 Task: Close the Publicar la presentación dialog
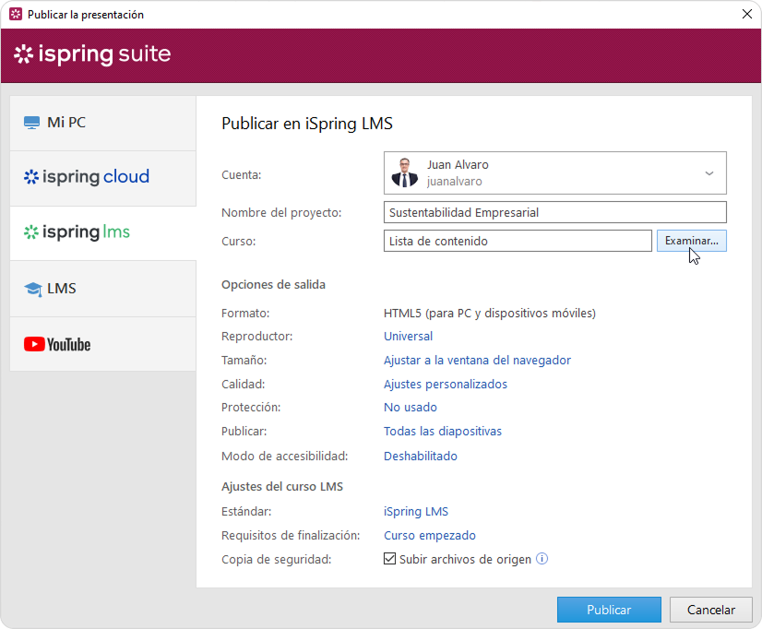(x=745, y=15)
